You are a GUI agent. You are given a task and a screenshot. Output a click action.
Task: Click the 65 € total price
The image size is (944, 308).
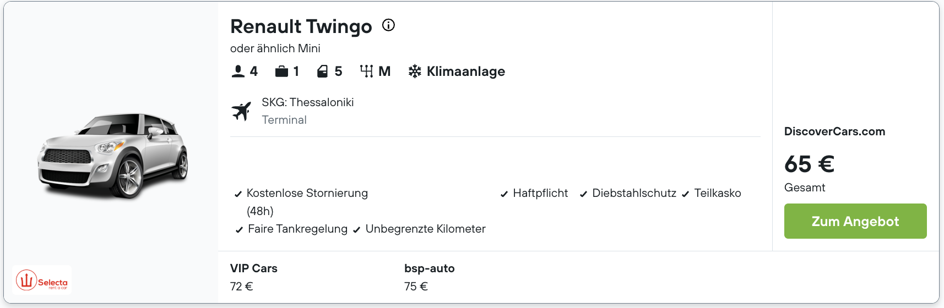click(x=809, y=164)
